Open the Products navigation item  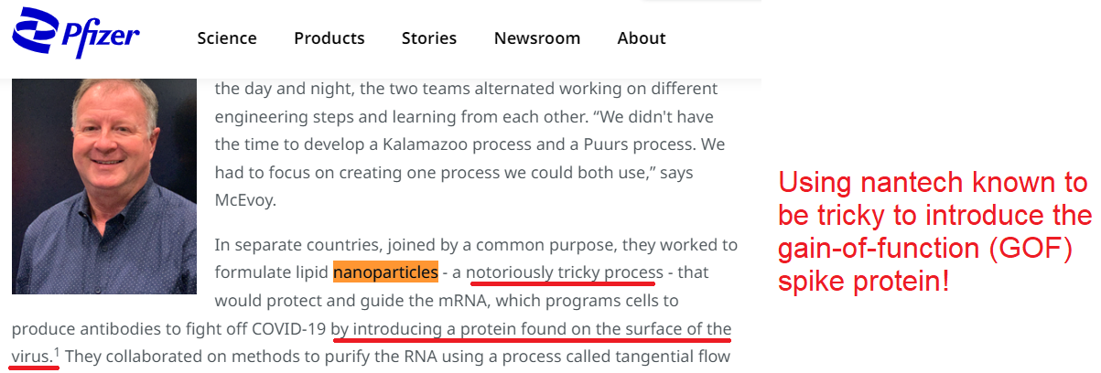pos(329,38)
